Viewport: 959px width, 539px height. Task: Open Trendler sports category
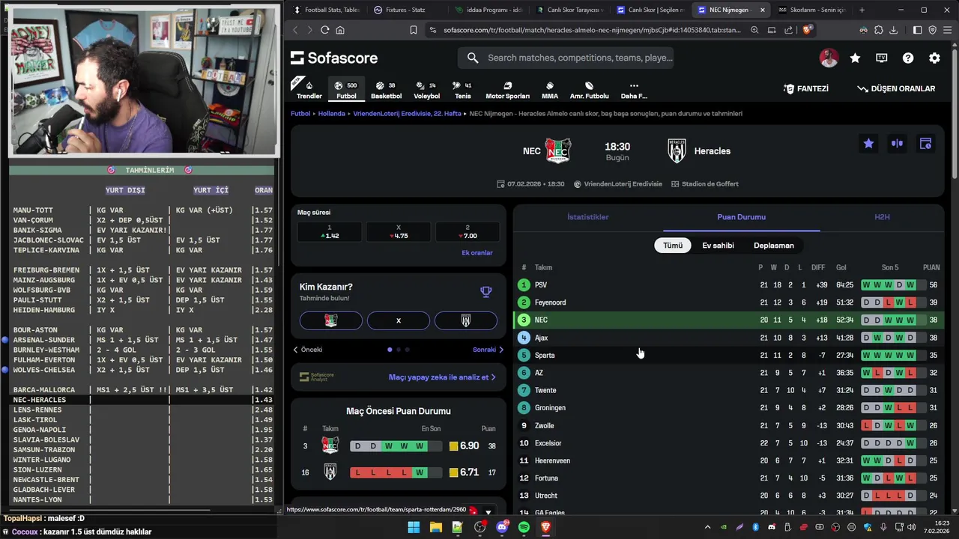(309, 89)
